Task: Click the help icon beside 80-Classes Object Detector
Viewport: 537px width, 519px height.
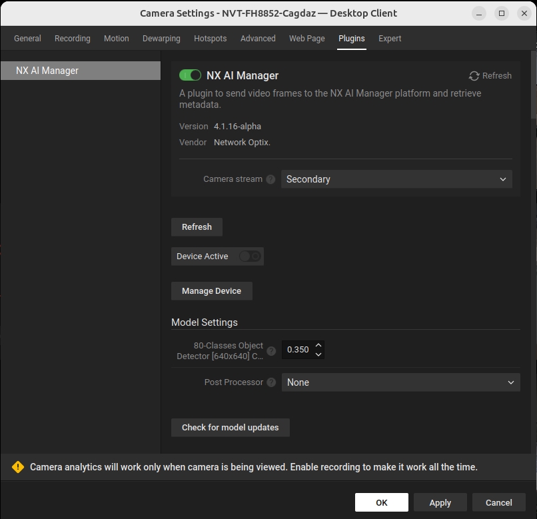Action: coord(271,351)
